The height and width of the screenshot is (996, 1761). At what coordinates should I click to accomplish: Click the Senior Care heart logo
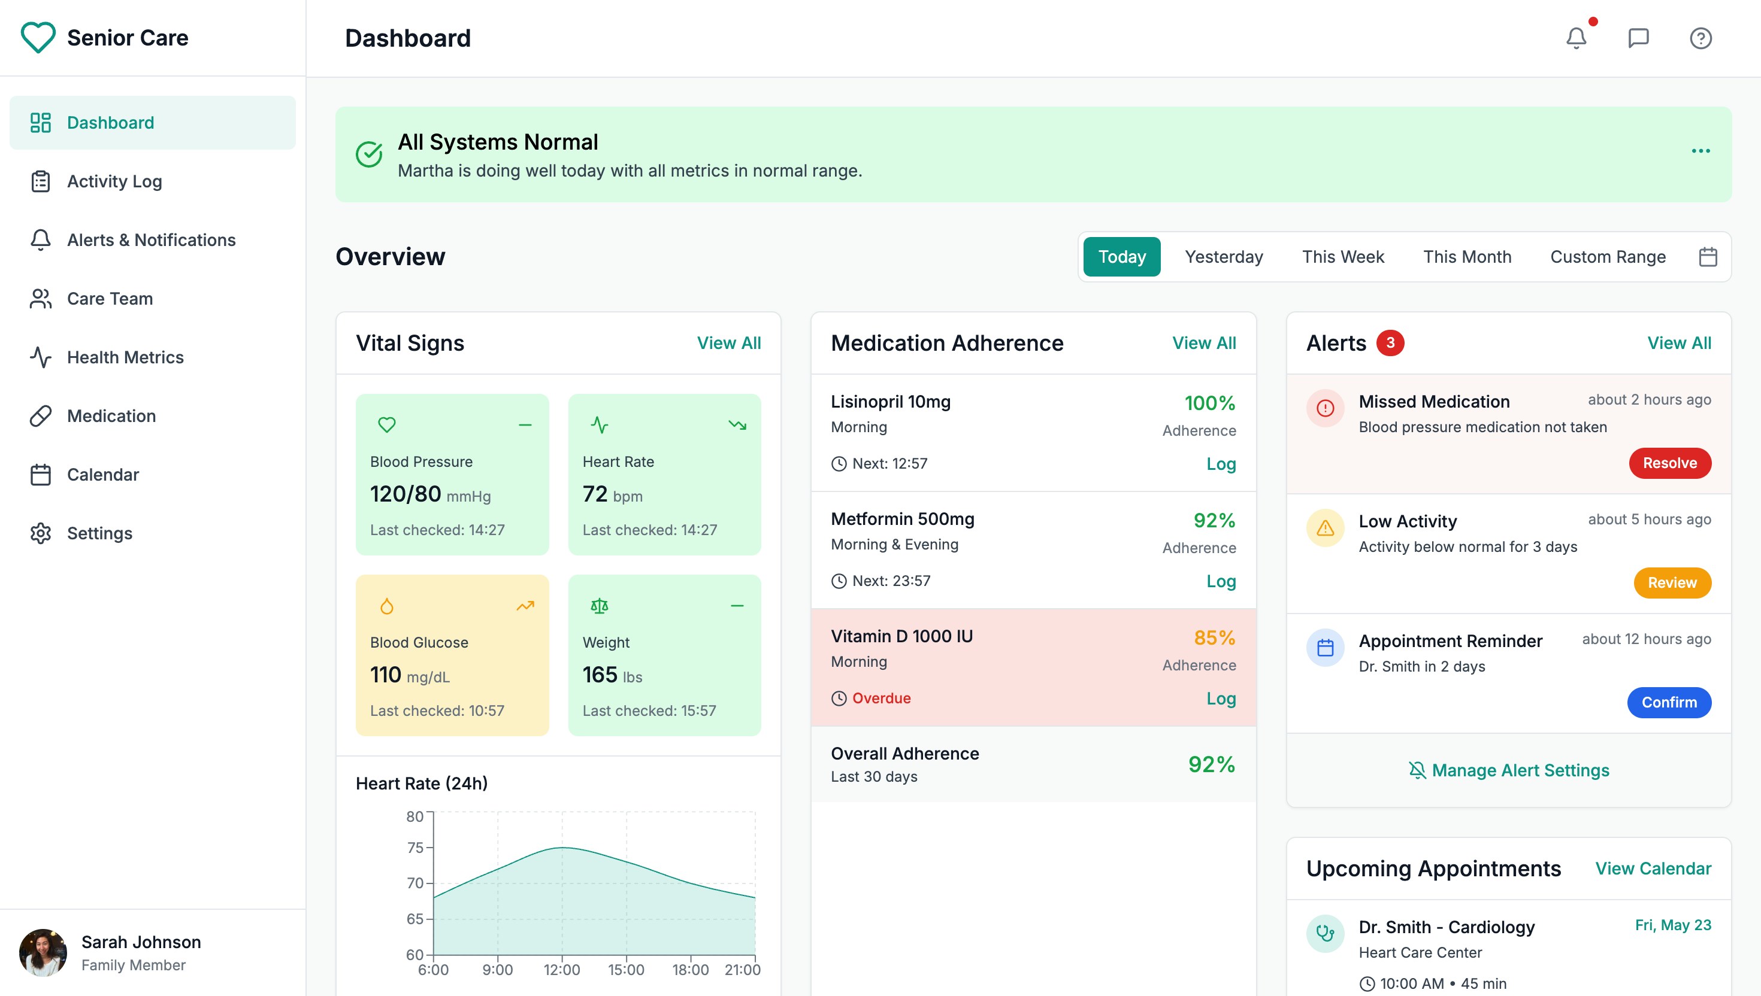pos(38,38)
